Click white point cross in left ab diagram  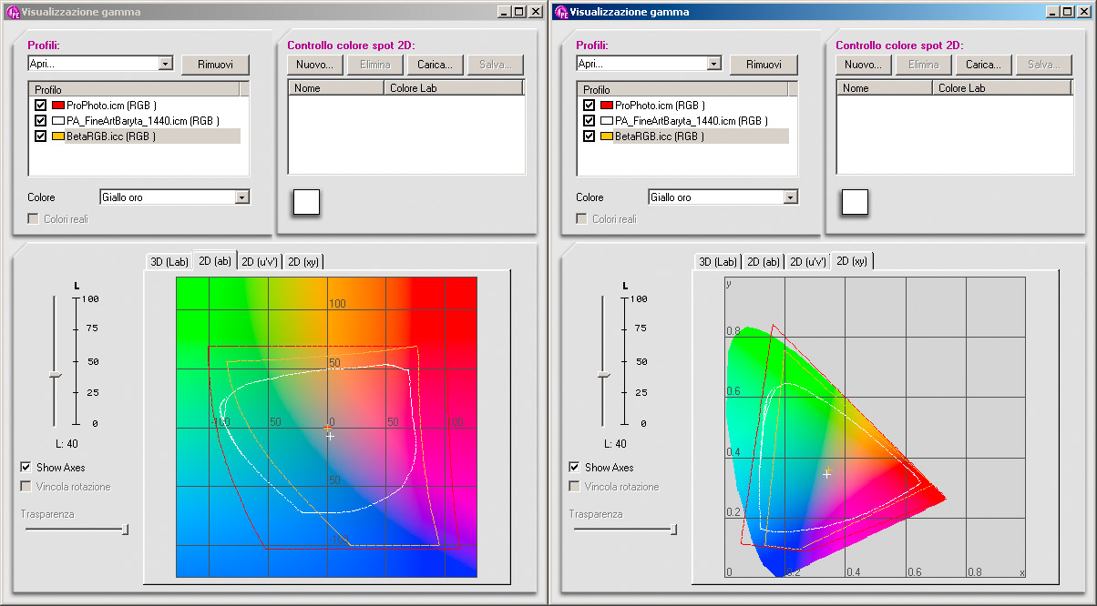pyautogui.click(x=330, y=436)
